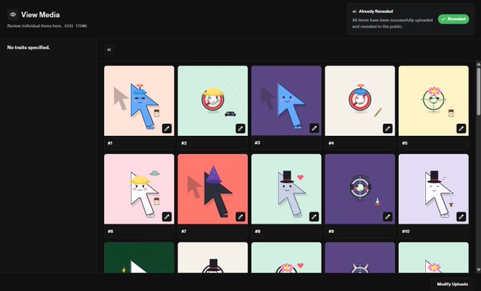Select the '#5' item label
The image size is (481, 291).
(x=405, y=143)
